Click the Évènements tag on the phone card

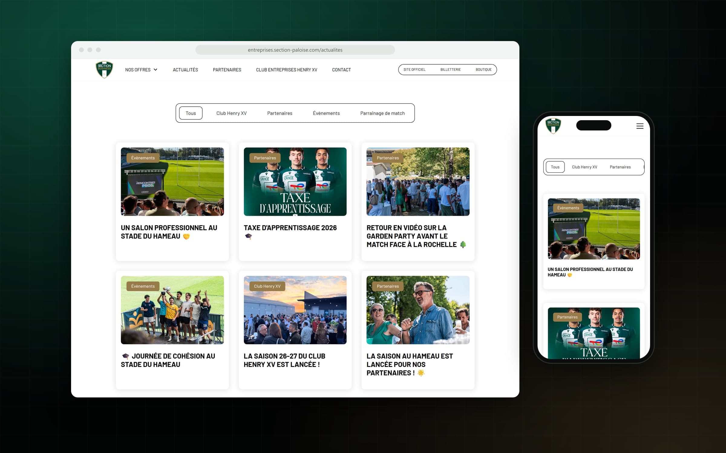click(568, 208)
